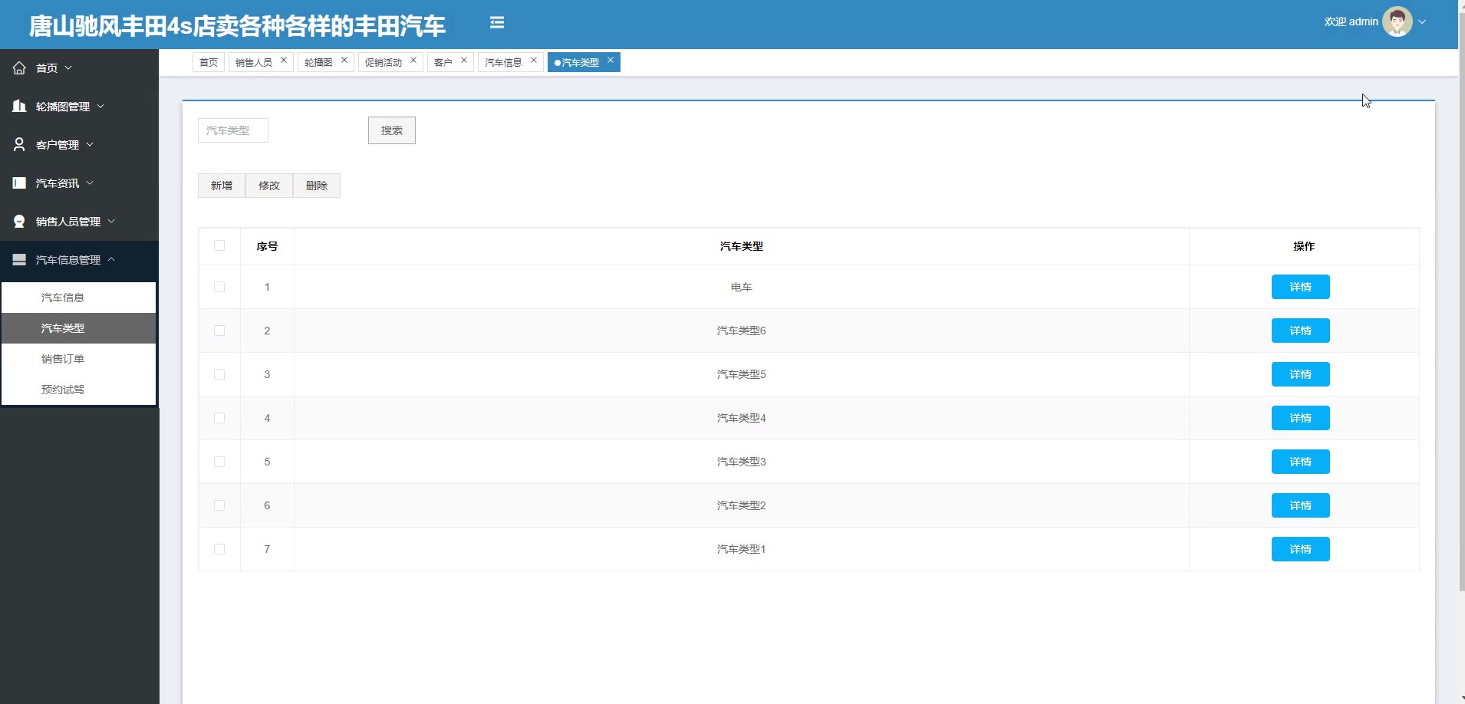
Task: Click the 汽车信息管理 sidebar icon
Action: (19, 259)
